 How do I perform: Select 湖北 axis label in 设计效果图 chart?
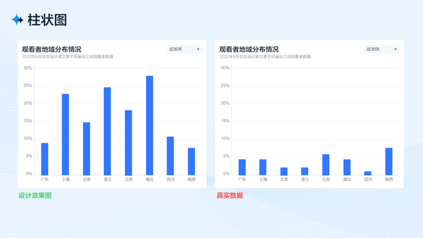click(149, 179)
